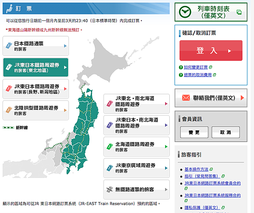Open the 指引（常見問答集）link

[x=202, y=176]
